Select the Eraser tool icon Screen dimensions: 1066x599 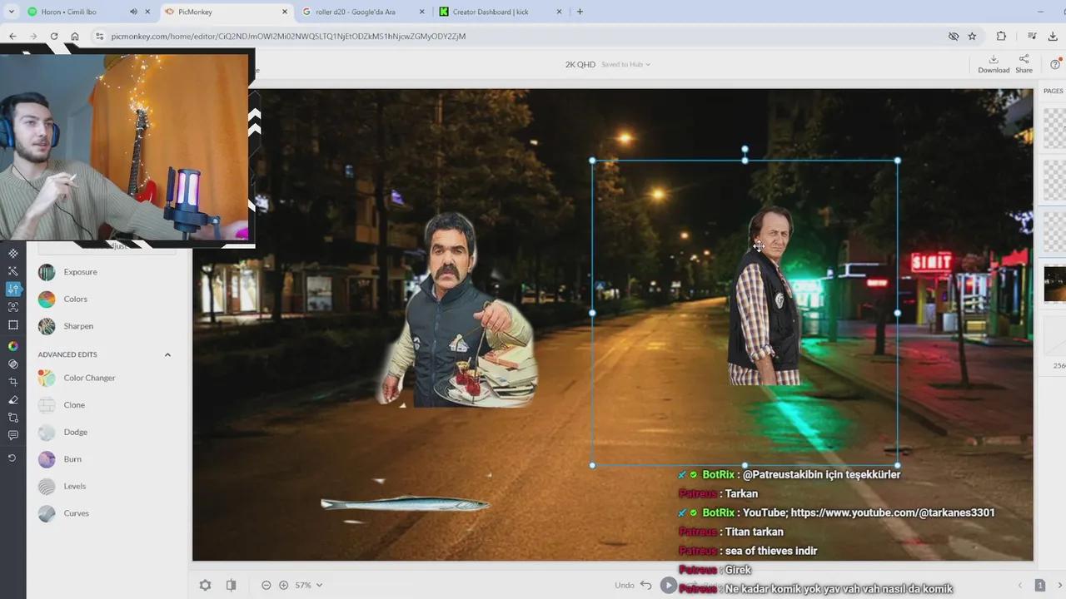(12, 400)
